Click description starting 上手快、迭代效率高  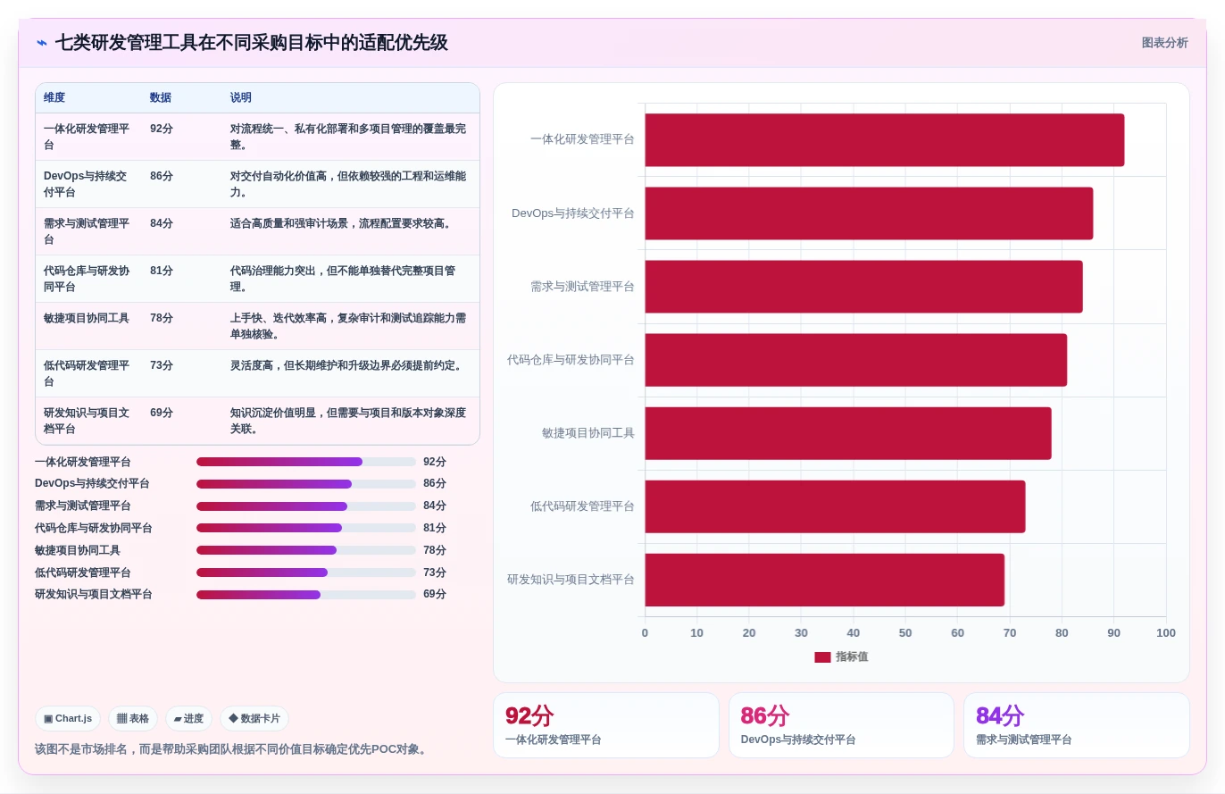[348, 326]
